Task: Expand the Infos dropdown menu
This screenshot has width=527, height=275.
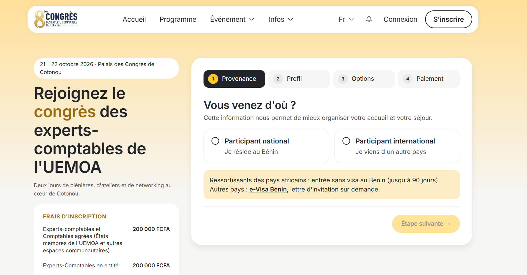Action: click(281, 19)
